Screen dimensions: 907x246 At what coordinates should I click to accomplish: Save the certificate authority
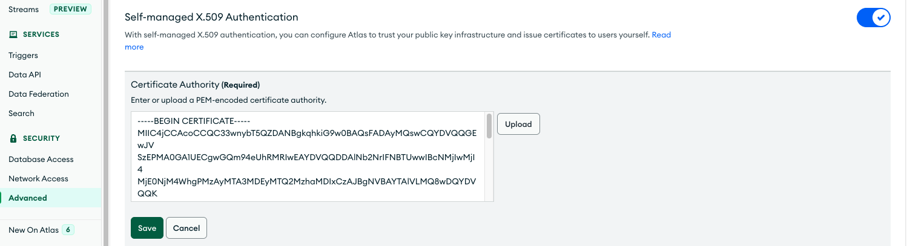[147, 228]
